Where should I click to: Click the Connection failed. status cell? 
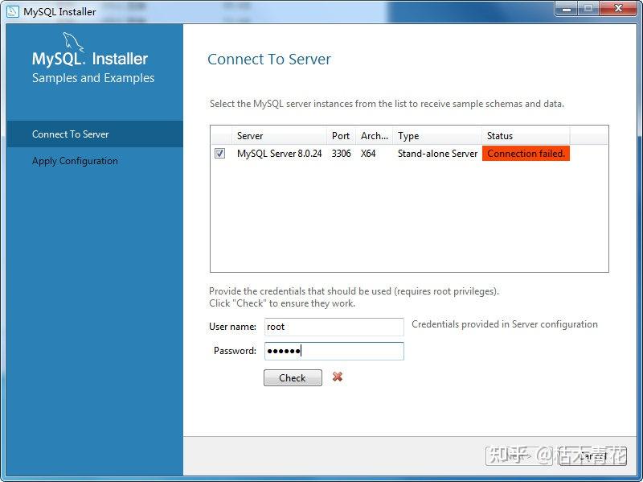[526, 154]
